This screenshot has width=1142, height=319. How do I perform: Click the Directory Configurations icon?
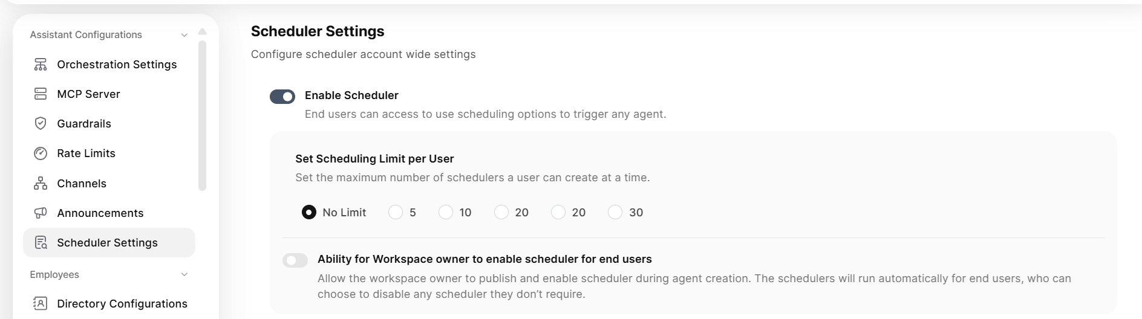point(41,304)
